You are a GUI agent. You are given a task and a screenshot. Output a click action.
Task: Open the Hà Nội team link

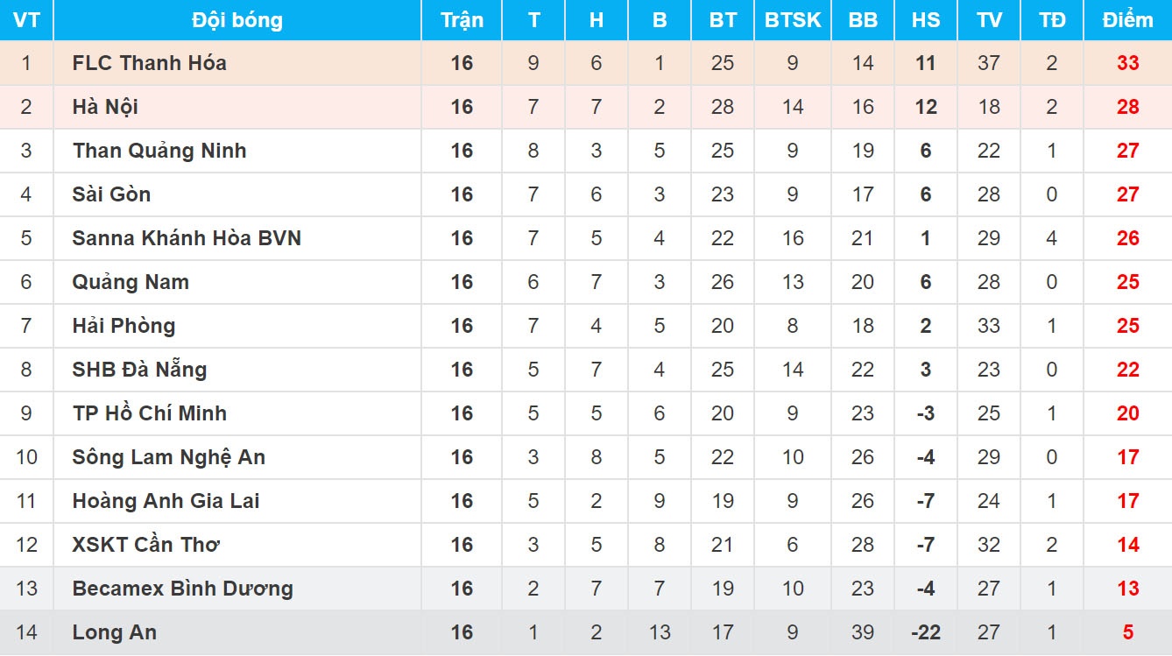105,107
